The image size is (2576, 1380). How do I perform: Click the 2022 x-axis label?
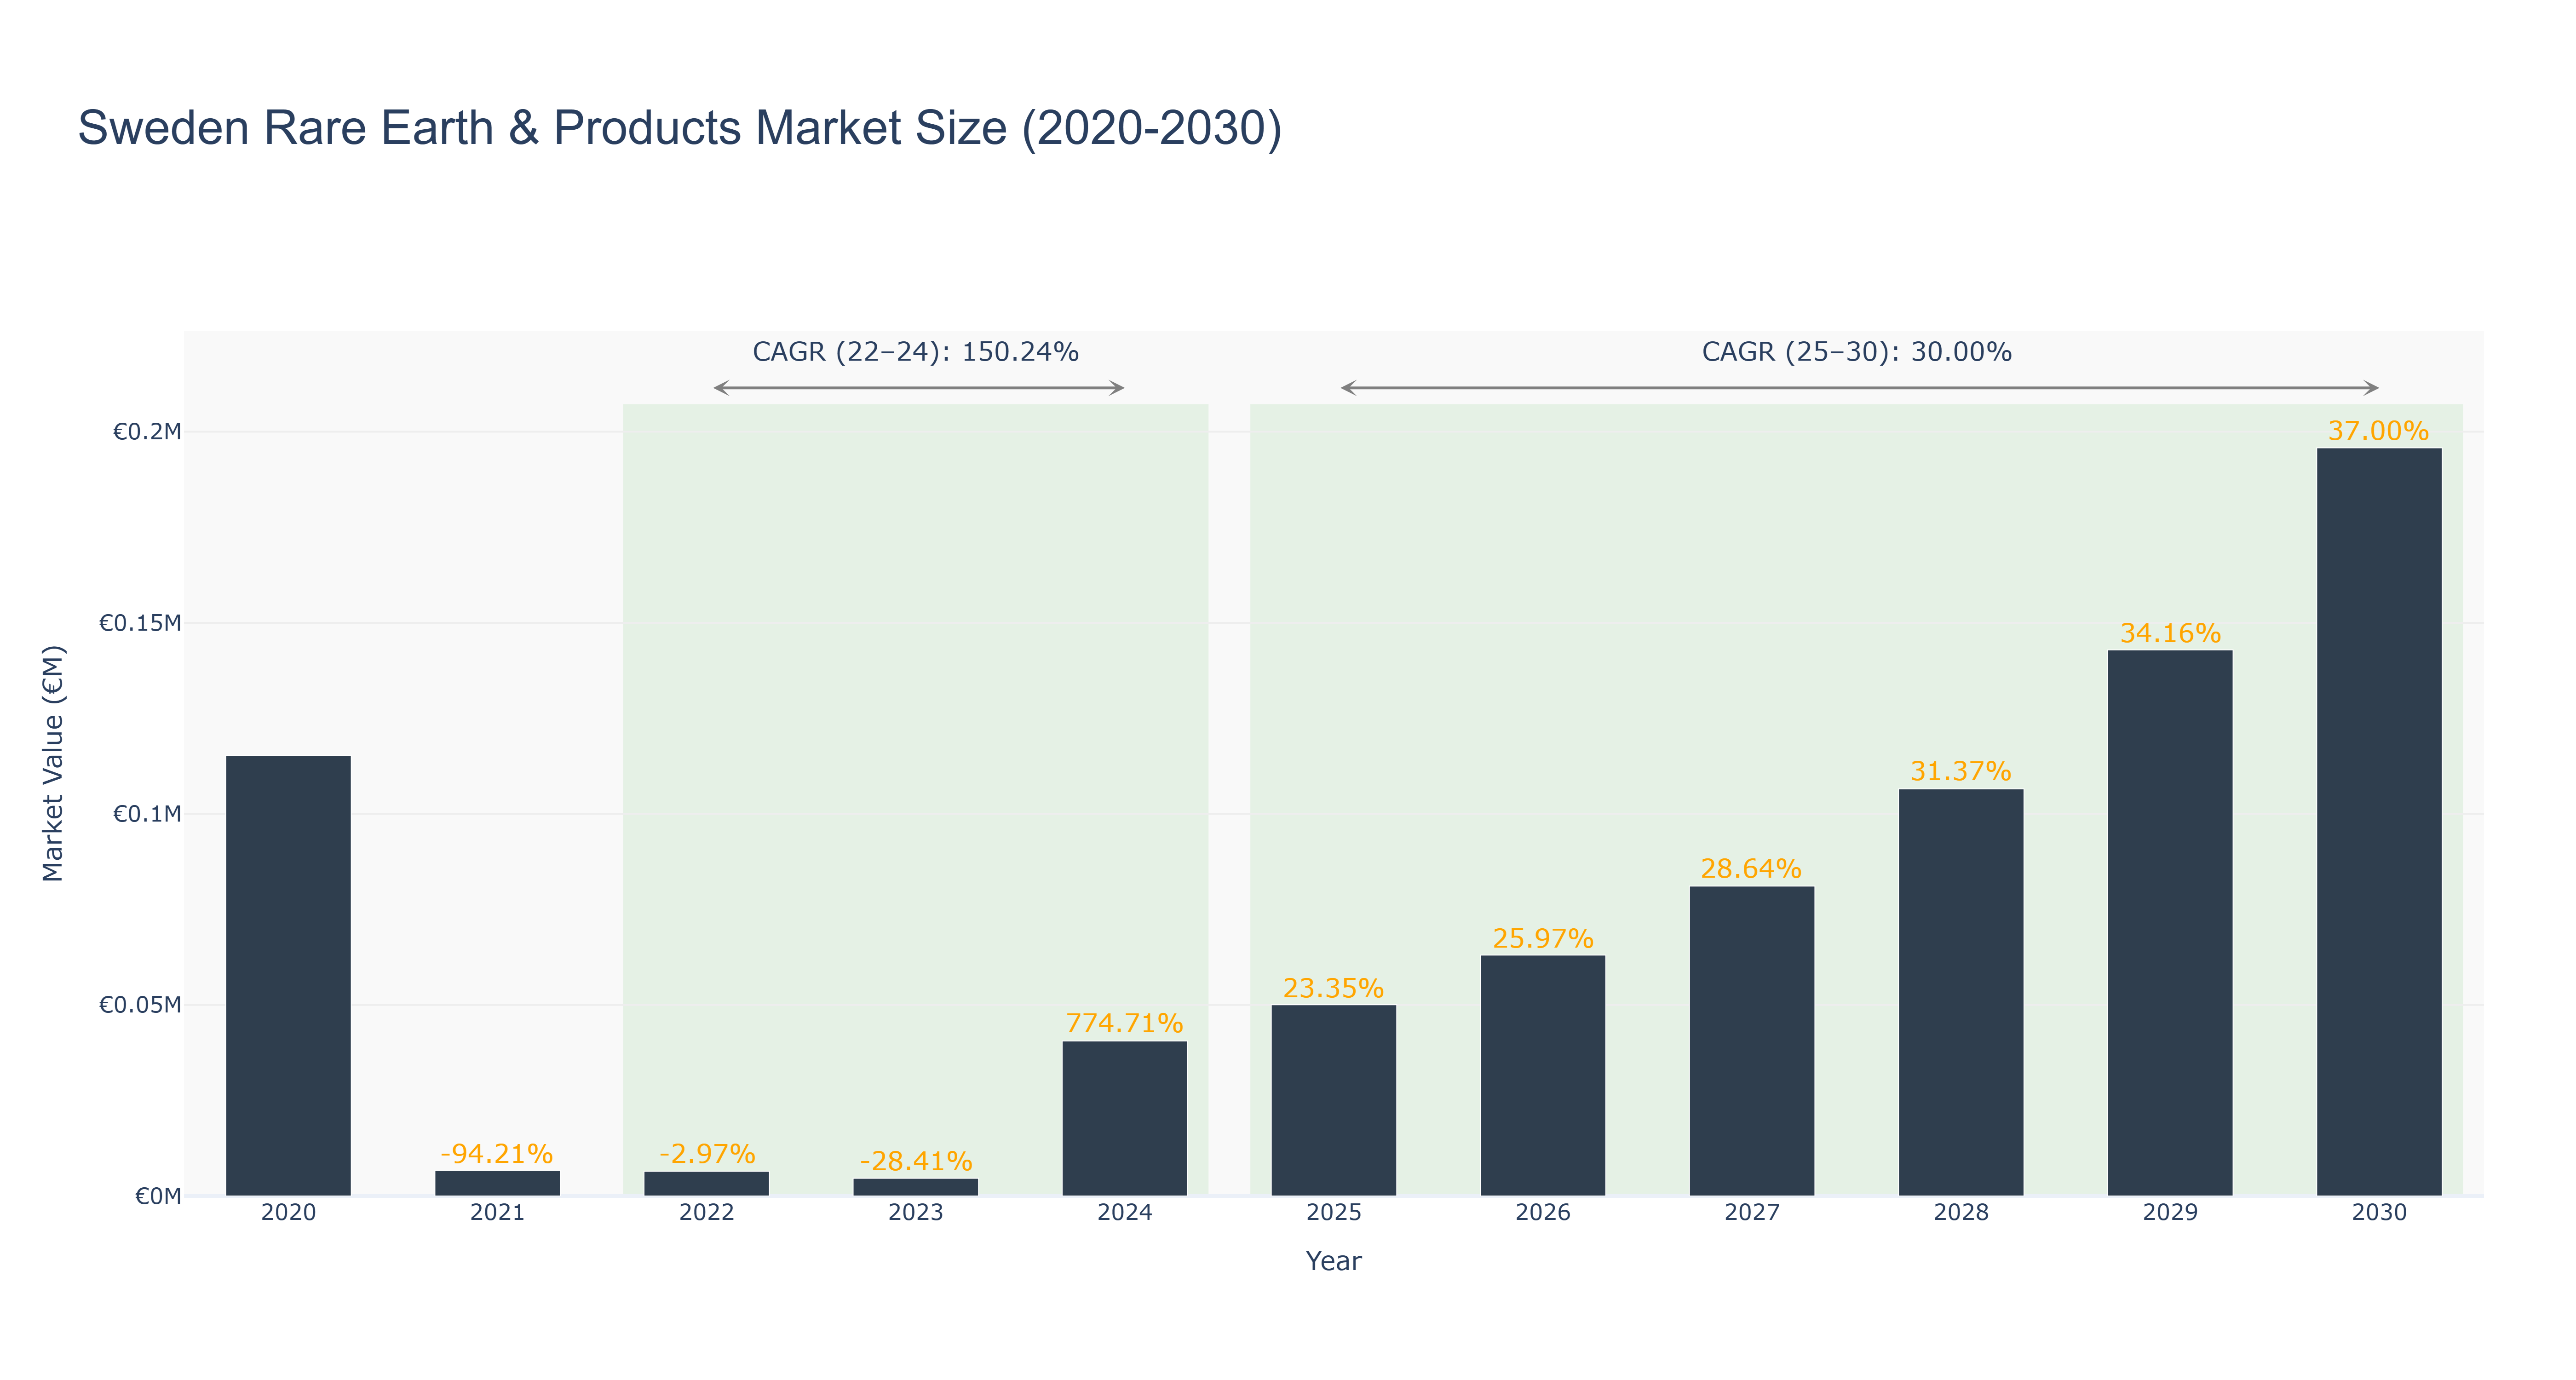pos(707,1212)
